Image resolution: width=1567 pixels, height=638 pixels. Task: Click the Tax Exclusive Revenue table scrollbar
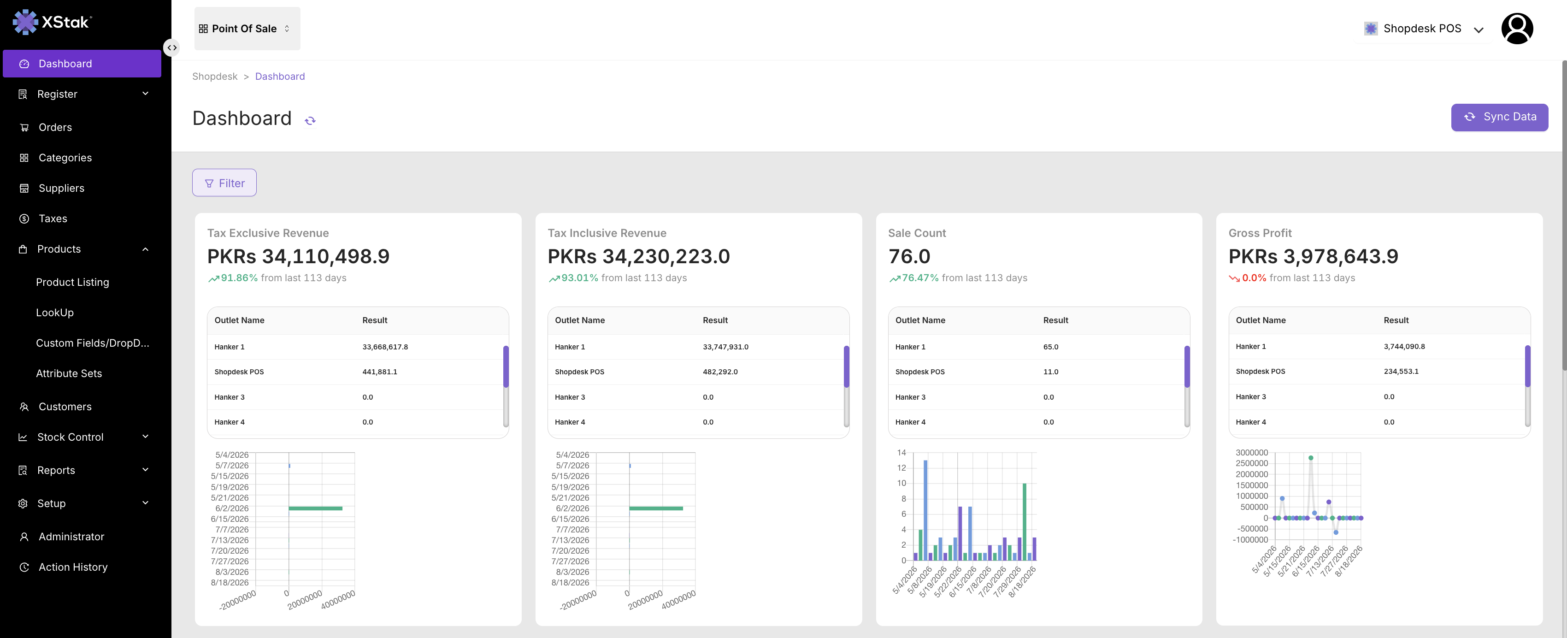506,367
